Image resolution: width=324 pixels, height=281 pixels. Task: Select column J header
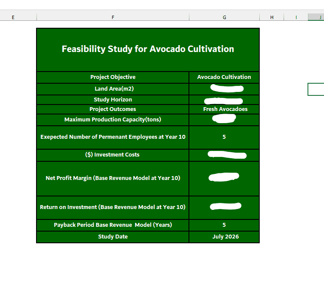point(316,17)
